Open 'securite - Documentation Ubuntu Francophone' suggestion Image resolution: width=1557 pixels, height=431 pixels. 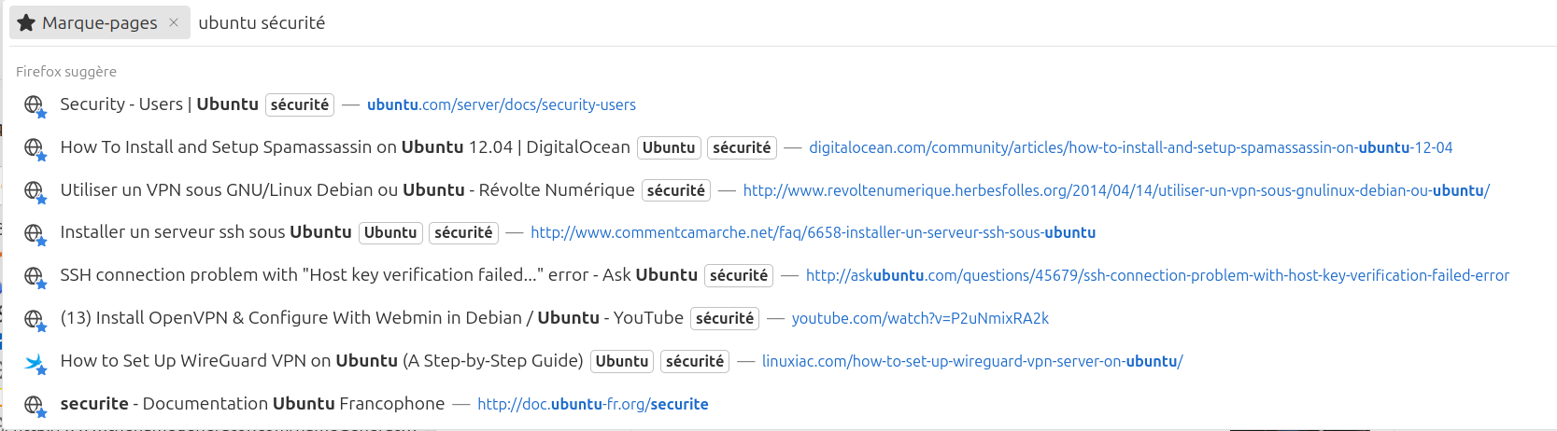[778, 404]
